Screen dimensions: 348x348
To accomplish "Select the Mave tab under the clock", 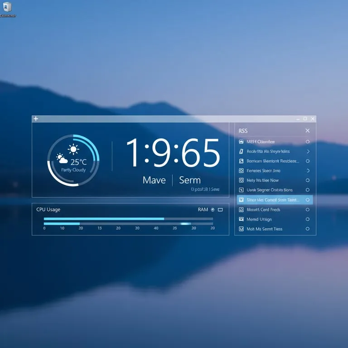I will pyautogui.click(x=154, y=180).
